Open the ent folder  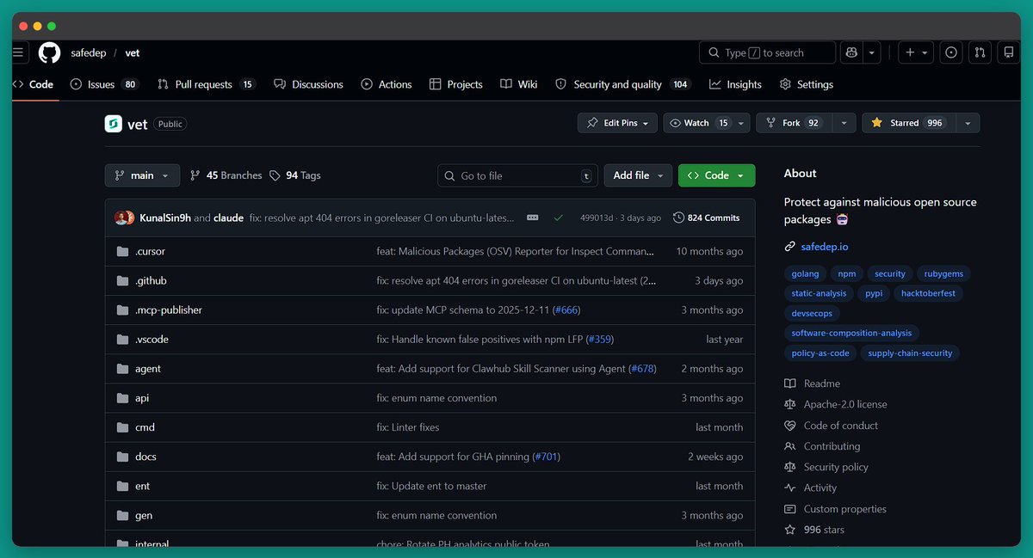click(143, 486)
